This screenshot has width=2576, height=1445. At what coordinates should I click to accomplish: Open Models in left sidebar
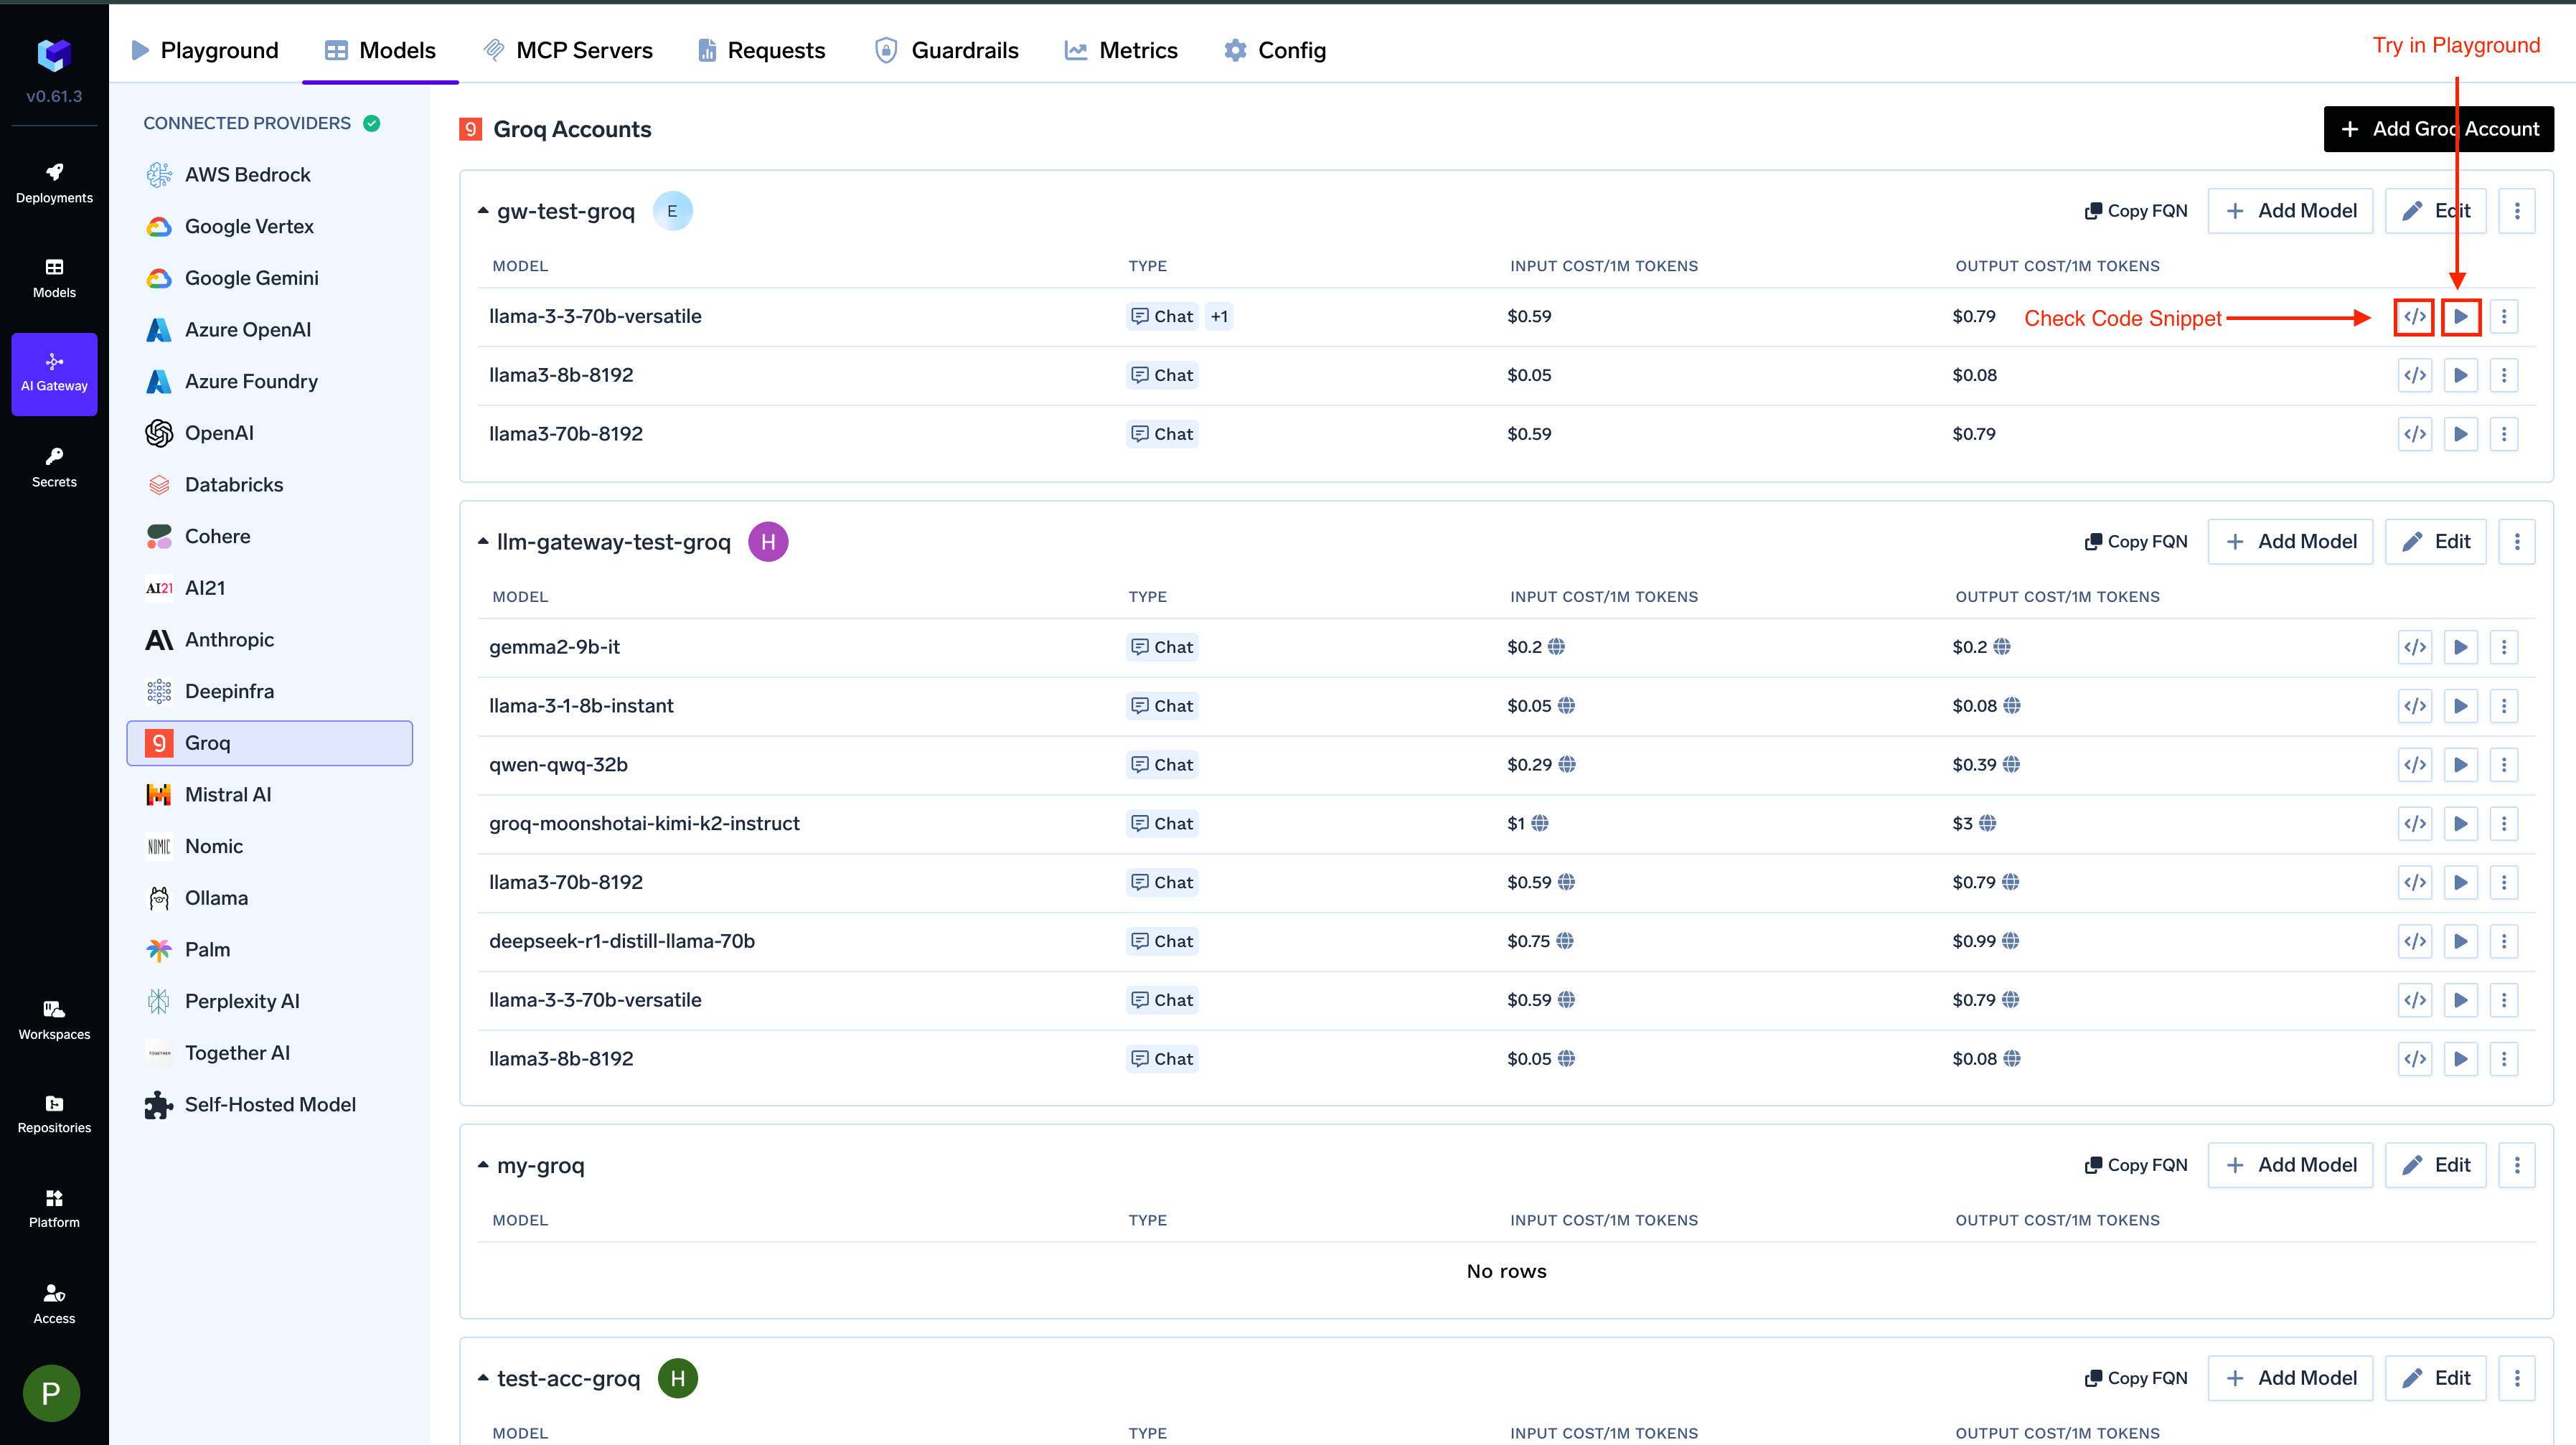tap(54, 278)
